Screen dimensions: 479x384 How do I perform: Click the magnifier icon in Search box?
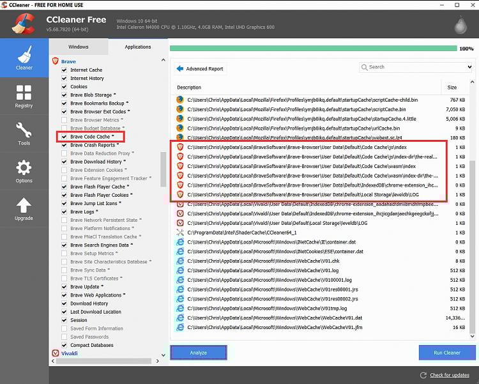point(364,67)
